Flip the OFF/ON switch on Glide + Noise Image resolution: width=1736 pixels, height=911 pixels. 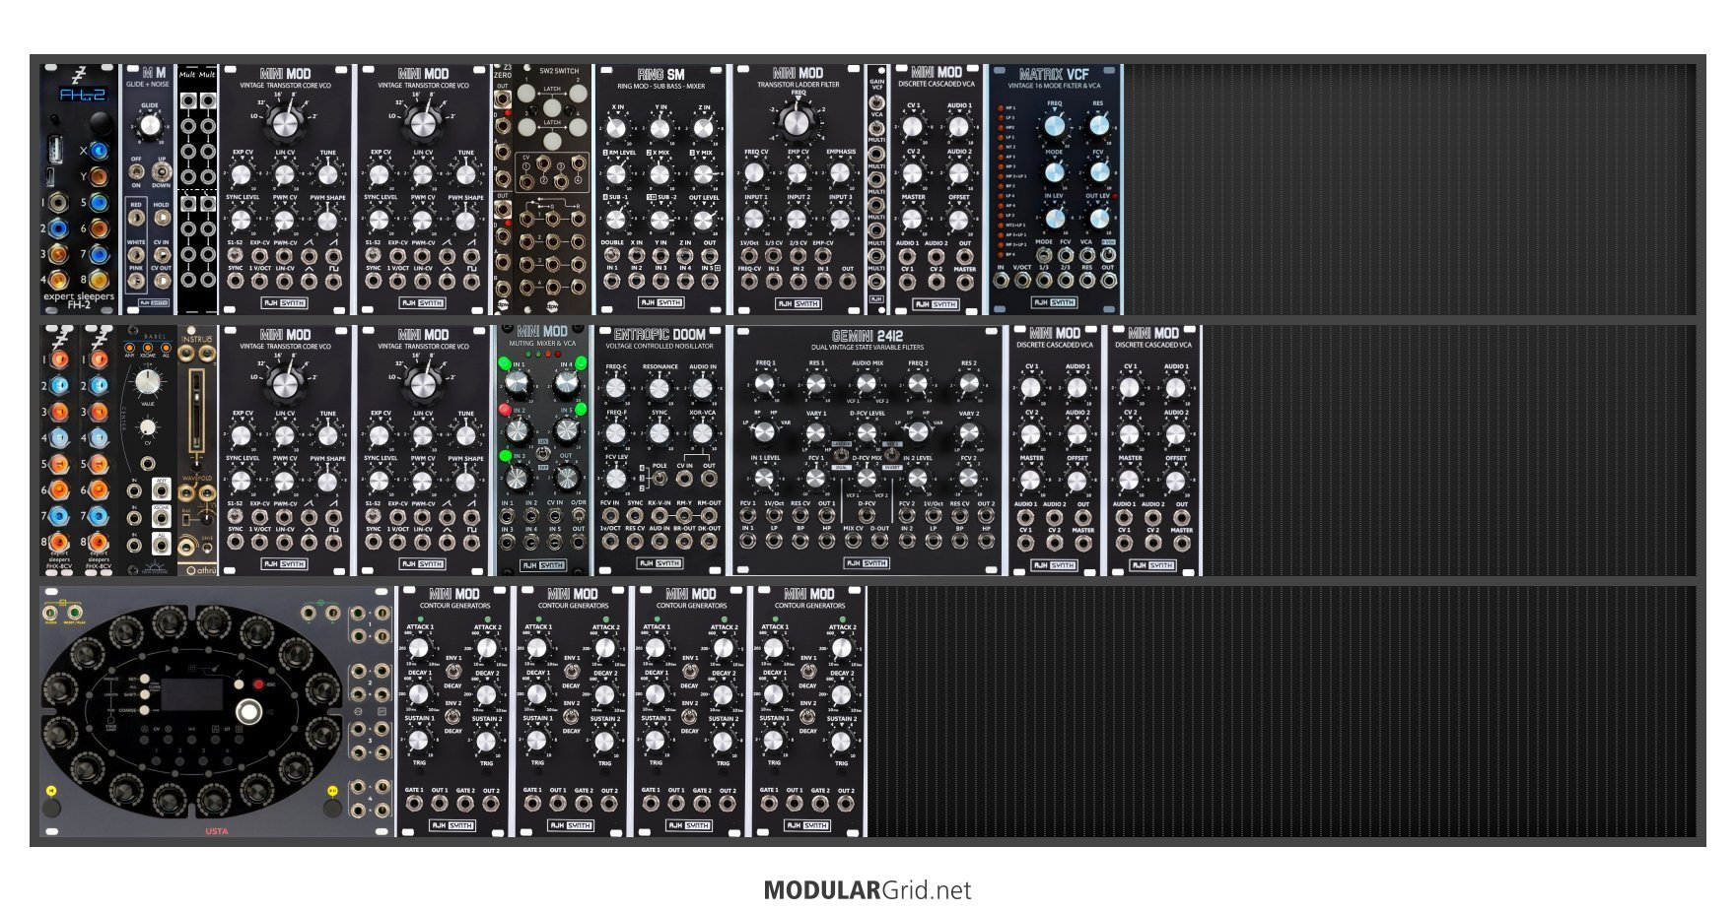pos(136,171)
